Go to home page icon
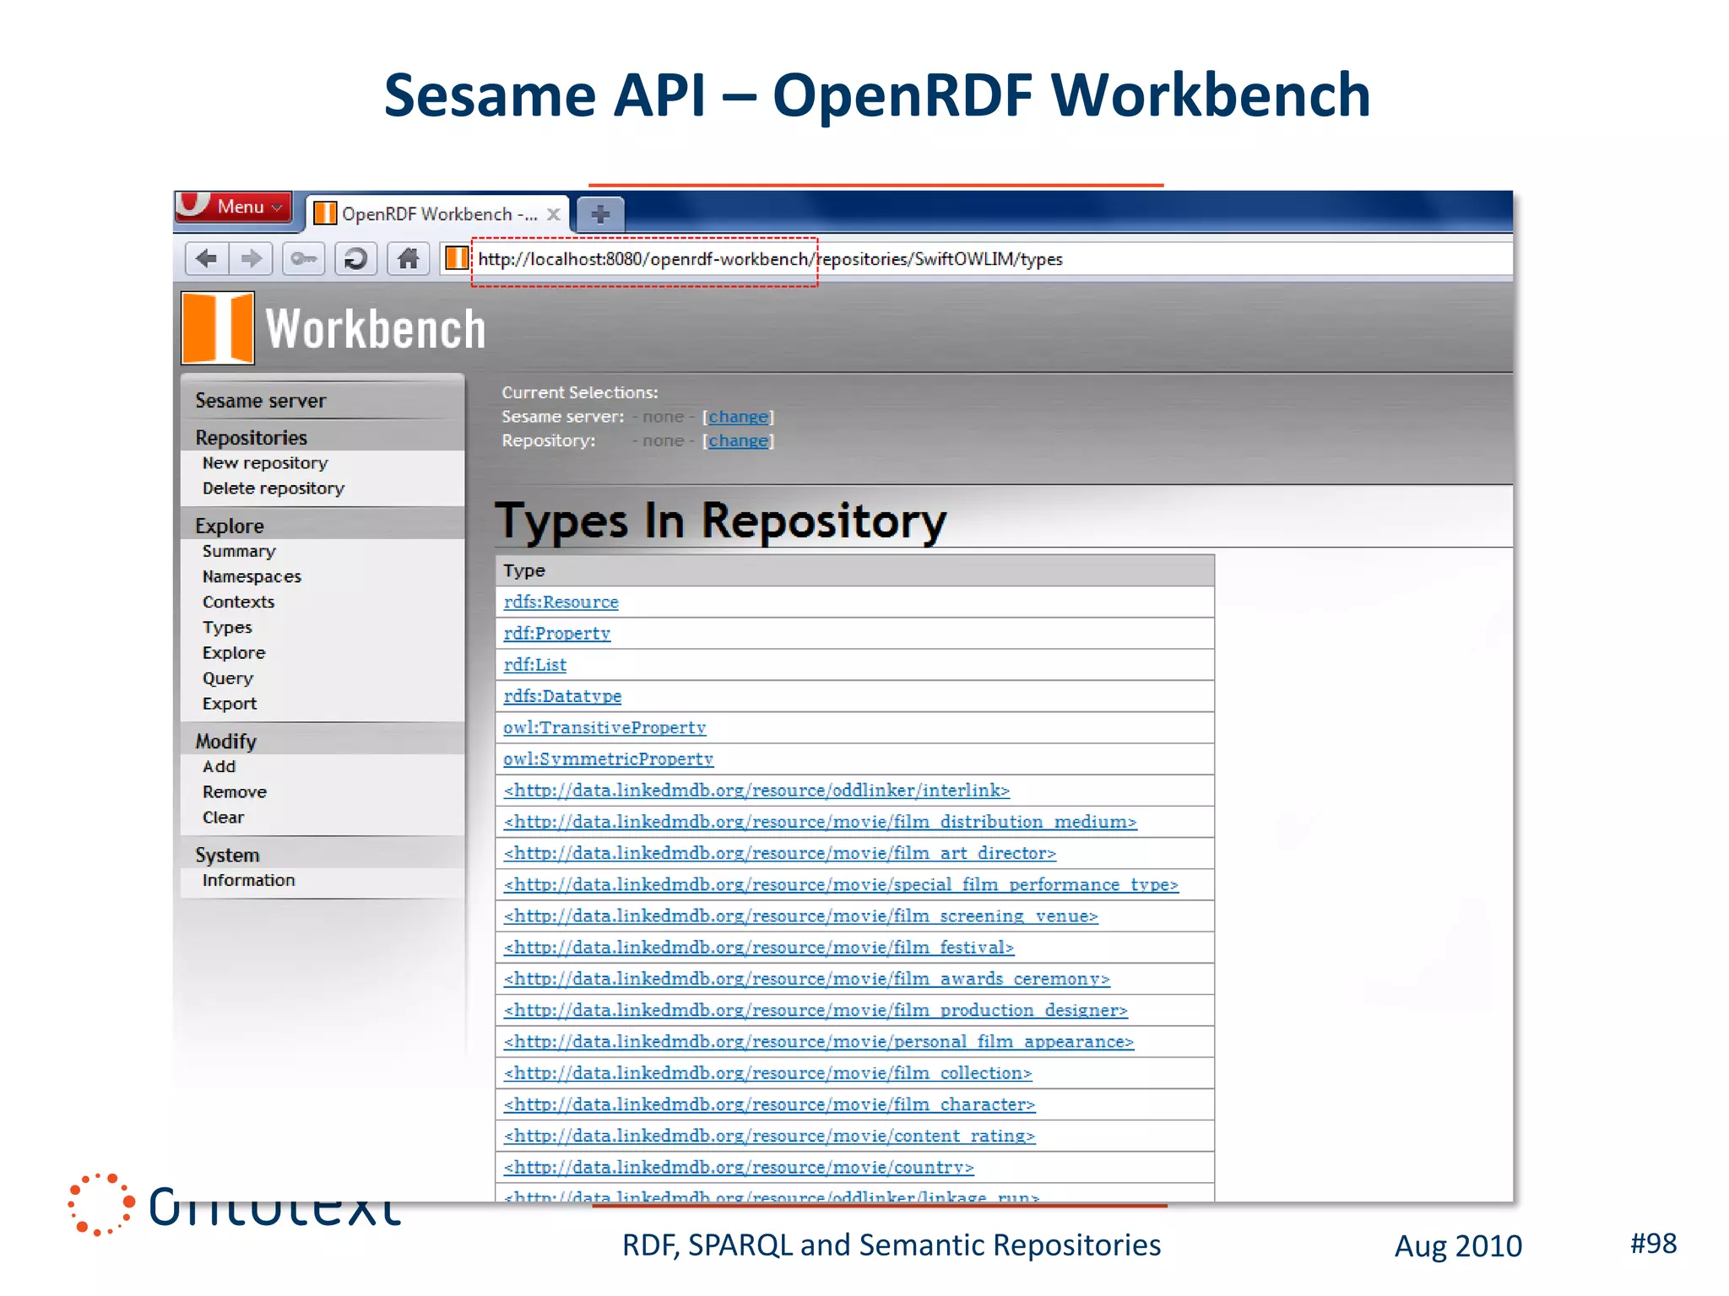1729x1296 pixels. tap(409, 258)
